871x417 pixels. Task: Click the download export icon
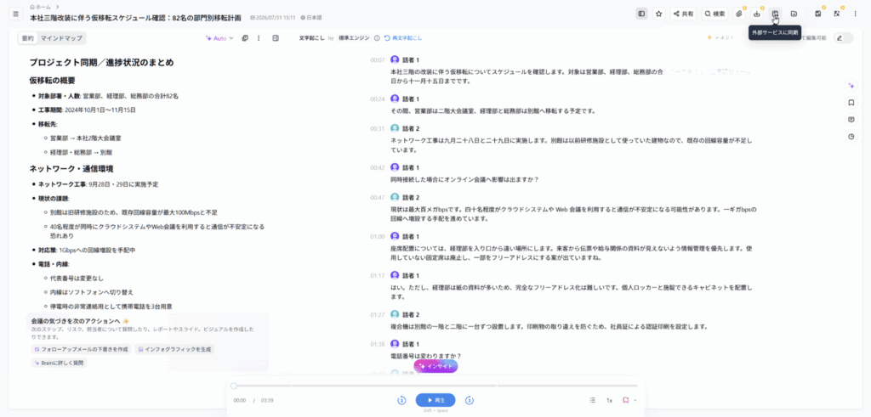coord(756,14)
